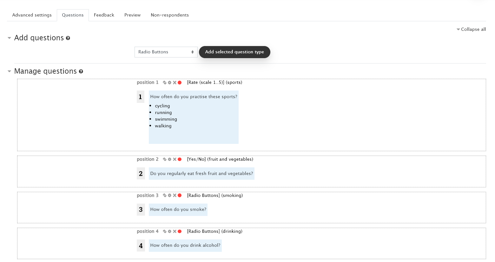The width and height of the screenshot is (495, 262).
Task: Click the '[Radio Buttons] (drinking)' label
Action: click(x=214, y=231)
